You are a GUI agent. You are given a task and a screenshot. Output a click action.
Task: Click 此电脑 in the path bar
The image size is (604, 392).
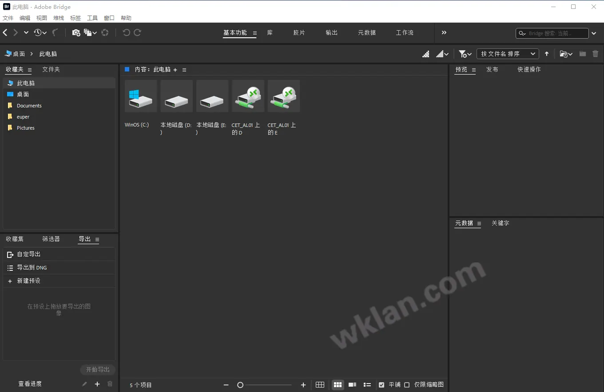(x=48, y=54)
